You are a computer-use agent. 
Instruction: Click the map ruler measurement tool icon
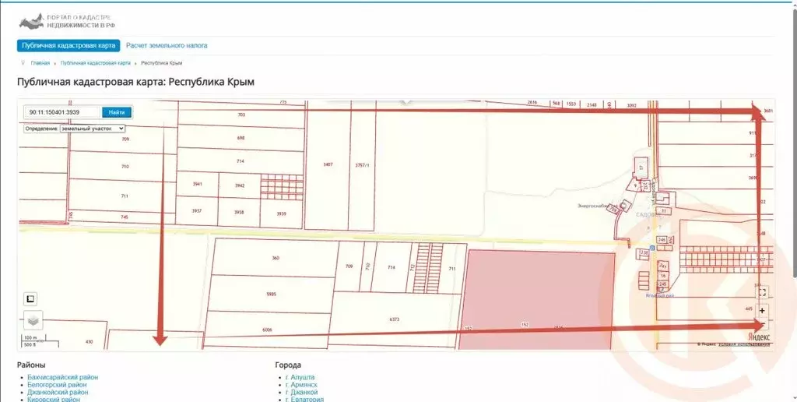(30, 298)
